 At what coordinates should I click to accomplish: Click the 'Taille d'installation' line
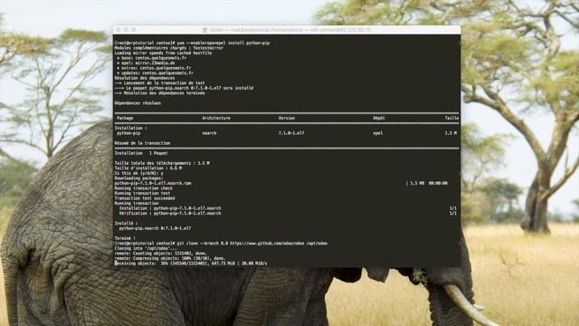click(x=148, y=168)
